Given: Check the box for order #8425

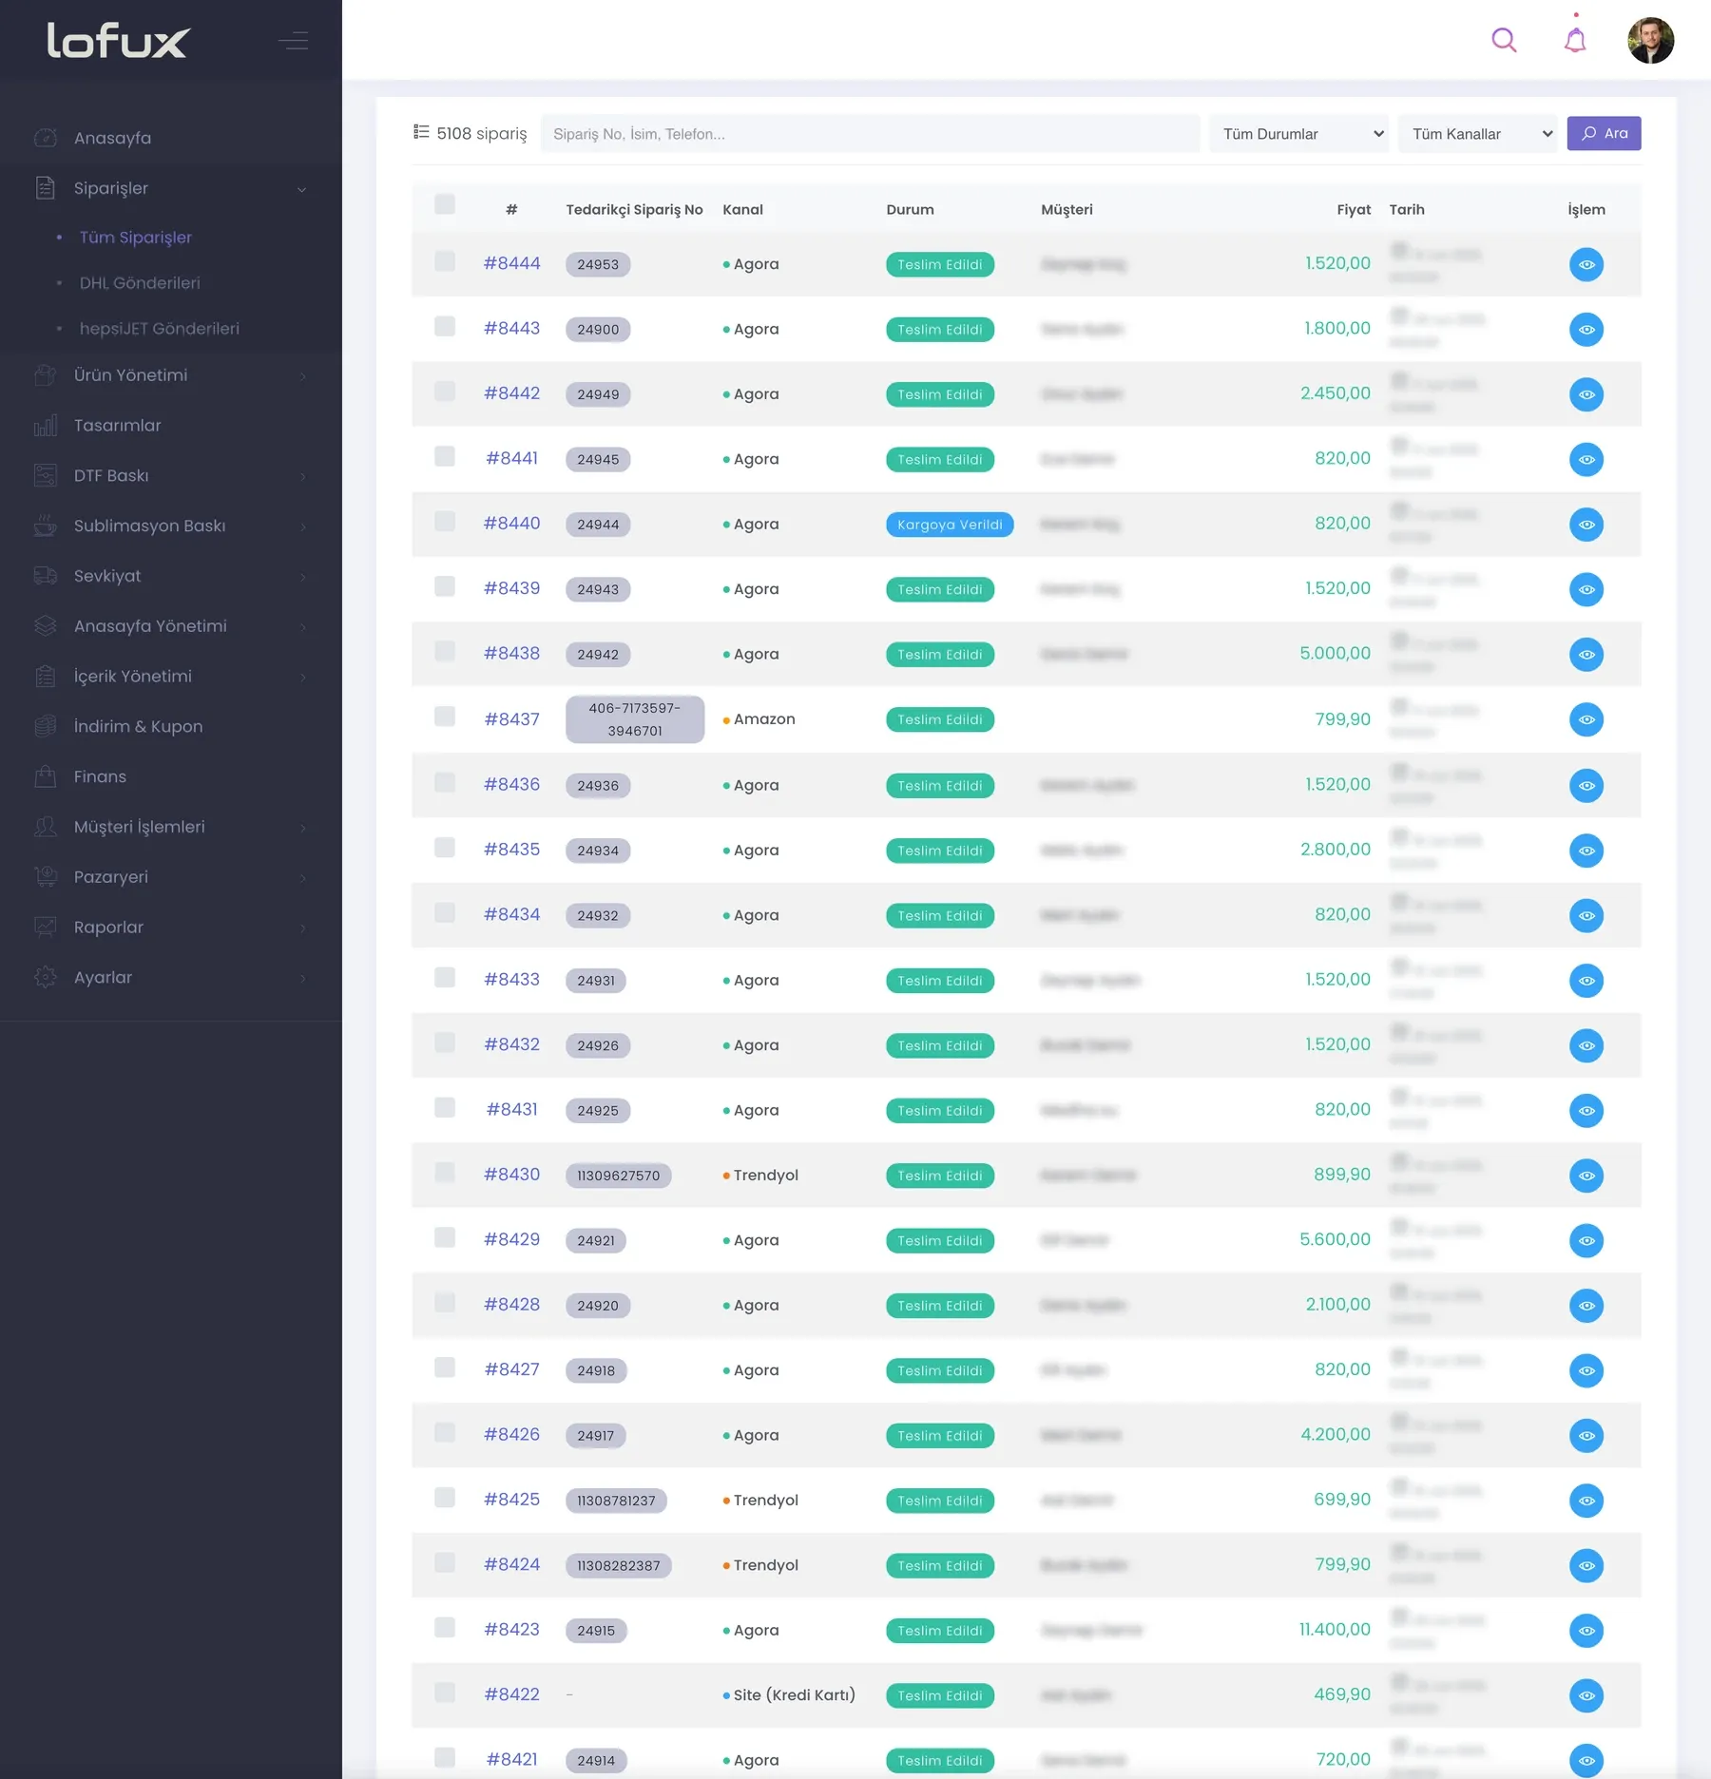Looking at the screenshot, I should tap(444, 1498).
